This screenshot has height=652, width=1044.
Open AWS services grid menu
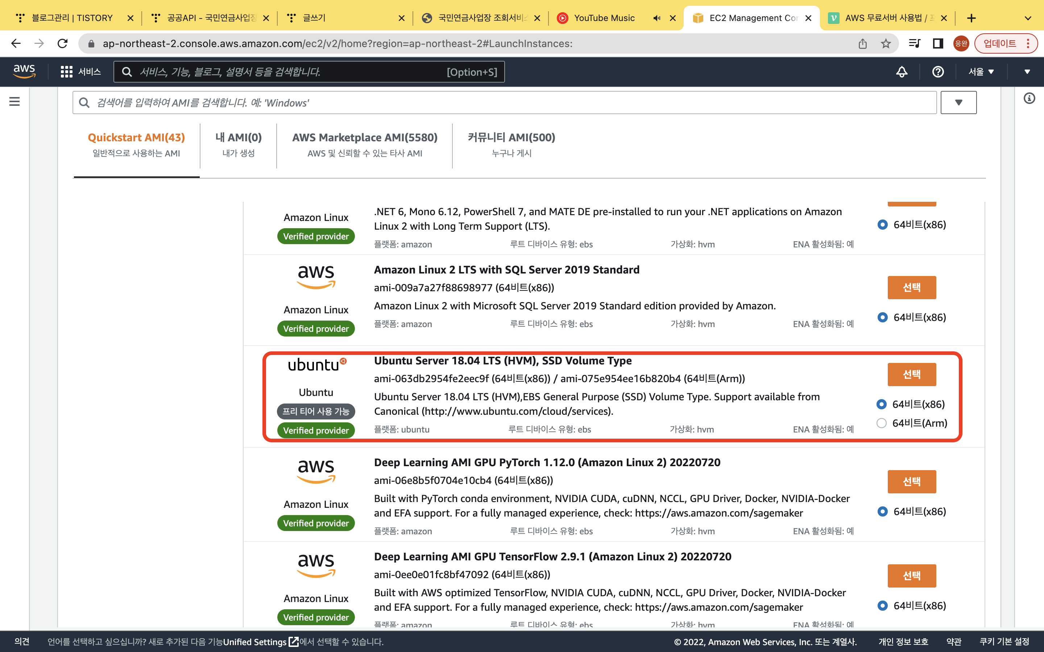[x=66, y=72]
